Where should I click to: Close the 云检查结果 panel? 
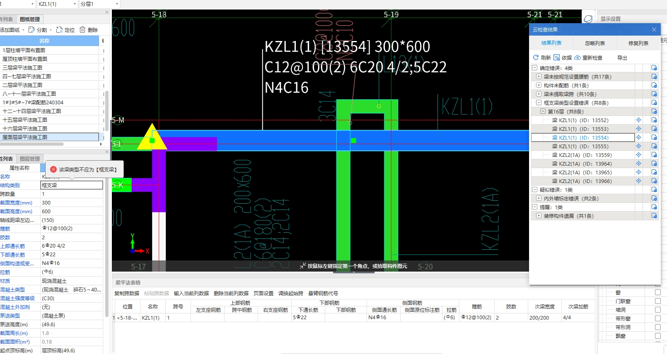click(654, 30)
